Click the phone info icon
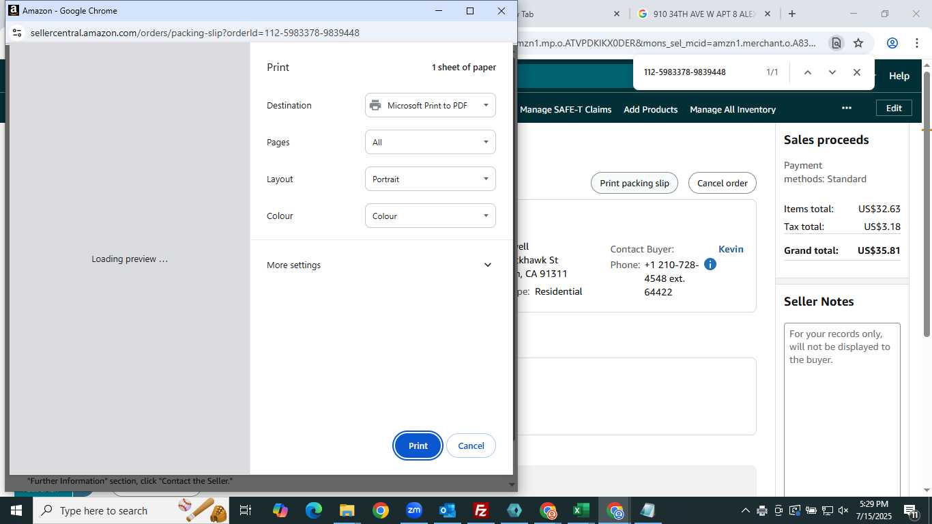 point(710,264)
